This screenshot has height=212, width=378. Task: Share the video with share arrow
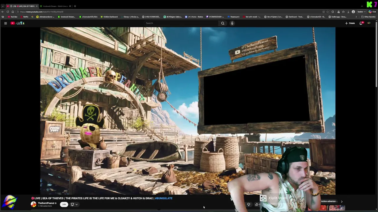tap(257, 205)
